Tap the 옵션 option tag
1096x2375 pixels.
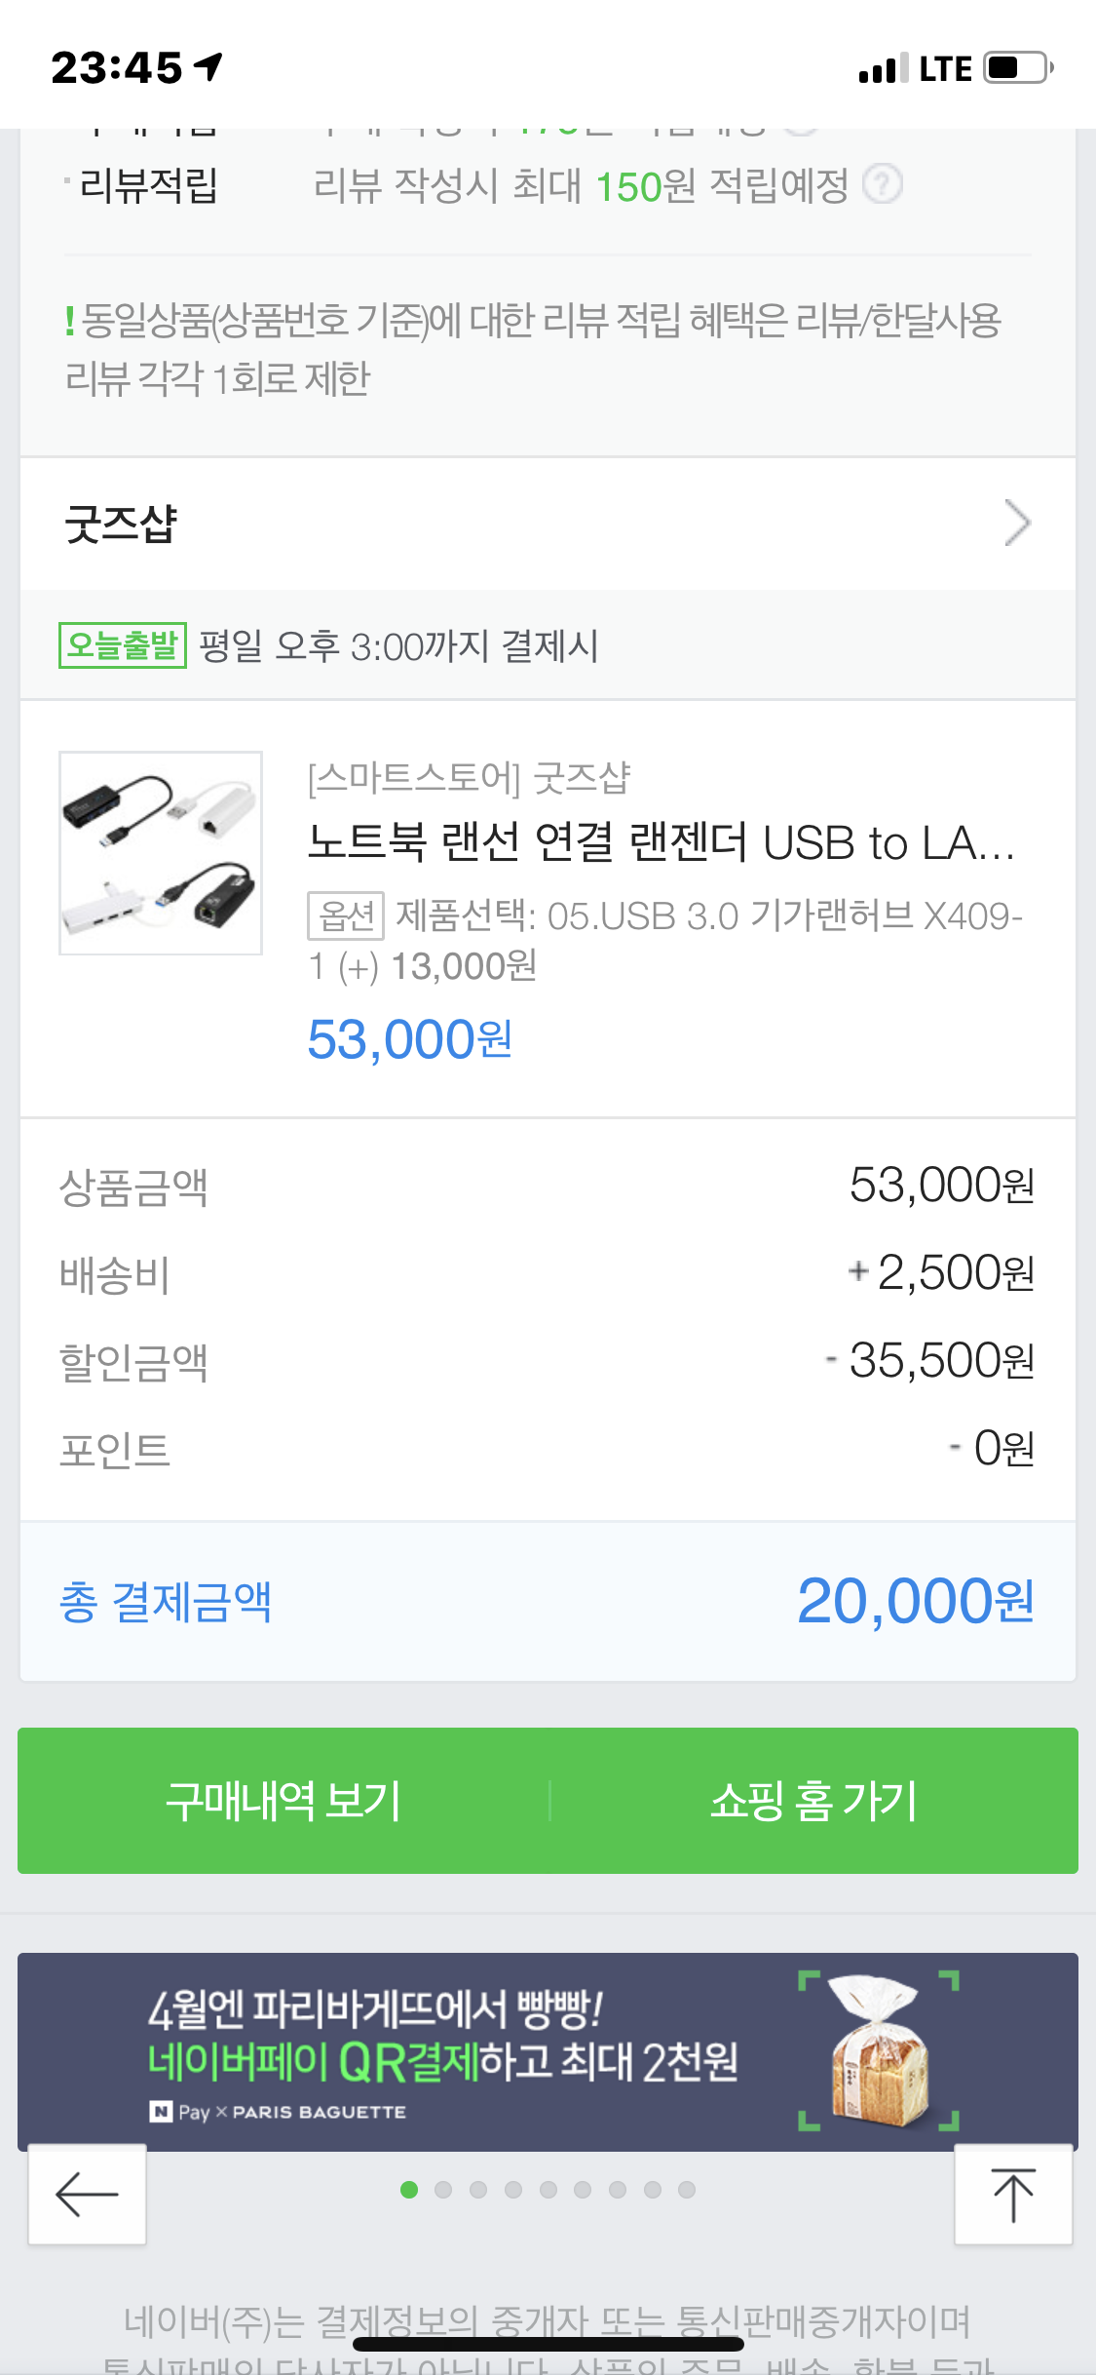point(346,915)
